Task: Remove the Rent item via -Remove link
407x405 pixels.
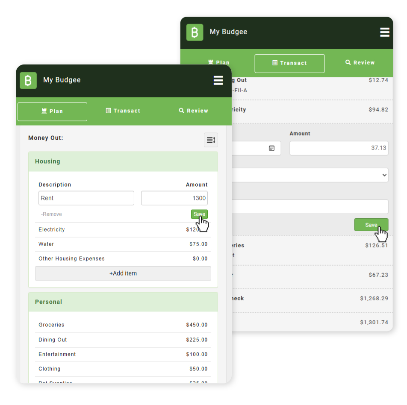Action: point(51,214)
